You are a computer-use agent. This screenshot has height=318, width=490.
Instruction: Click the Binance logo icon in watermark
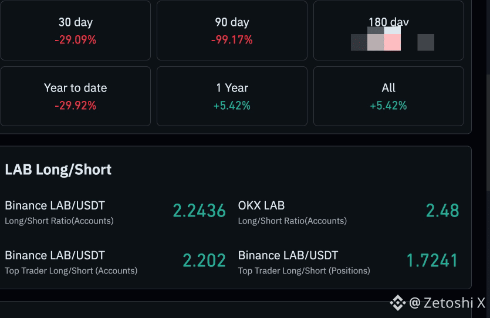pos(397,303)
